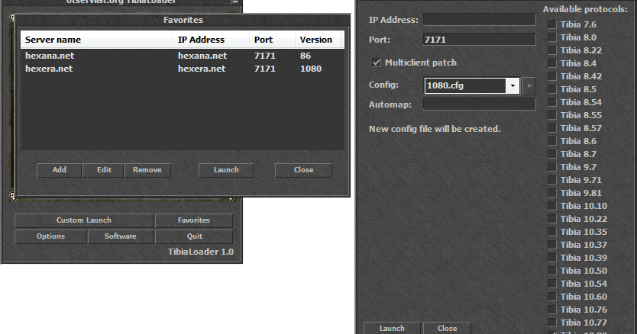Check the Tibia 8.22 protocol
The height and width of the screenshot is (334, 637).
[x=551, y=50]
